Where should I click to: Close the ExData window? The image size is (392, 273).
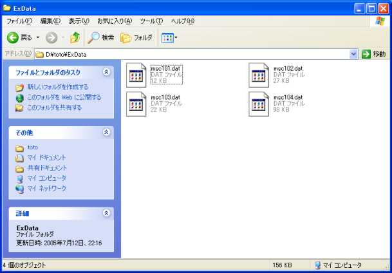click(383, 9)
